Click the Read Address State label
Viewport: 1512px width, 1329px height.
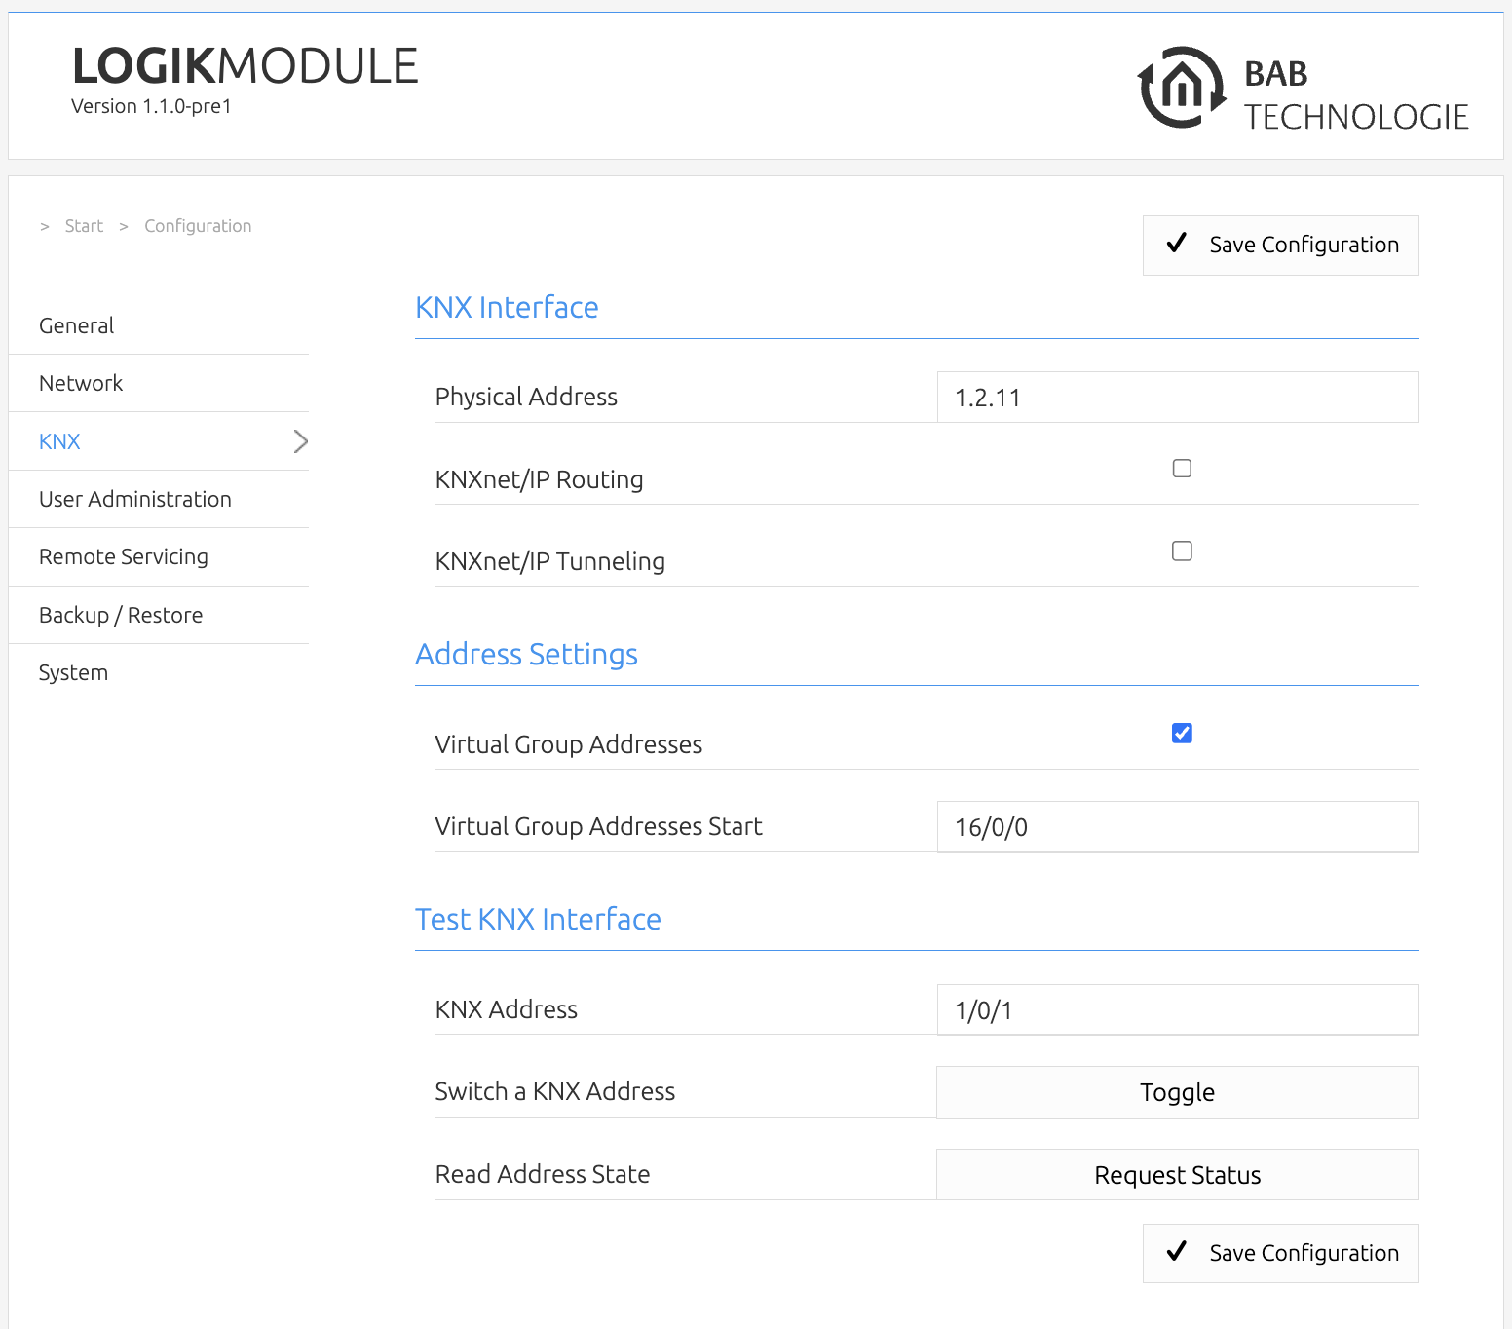[543, 1175]
